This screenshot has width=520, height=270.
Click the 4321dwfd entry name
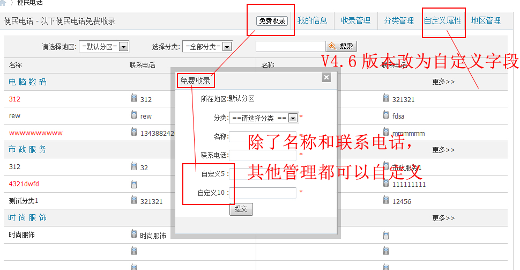(24, 184)
